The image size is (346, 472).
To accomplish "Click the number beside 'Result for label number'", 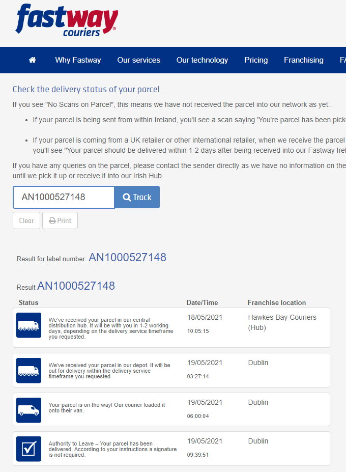I will [127, 258].
